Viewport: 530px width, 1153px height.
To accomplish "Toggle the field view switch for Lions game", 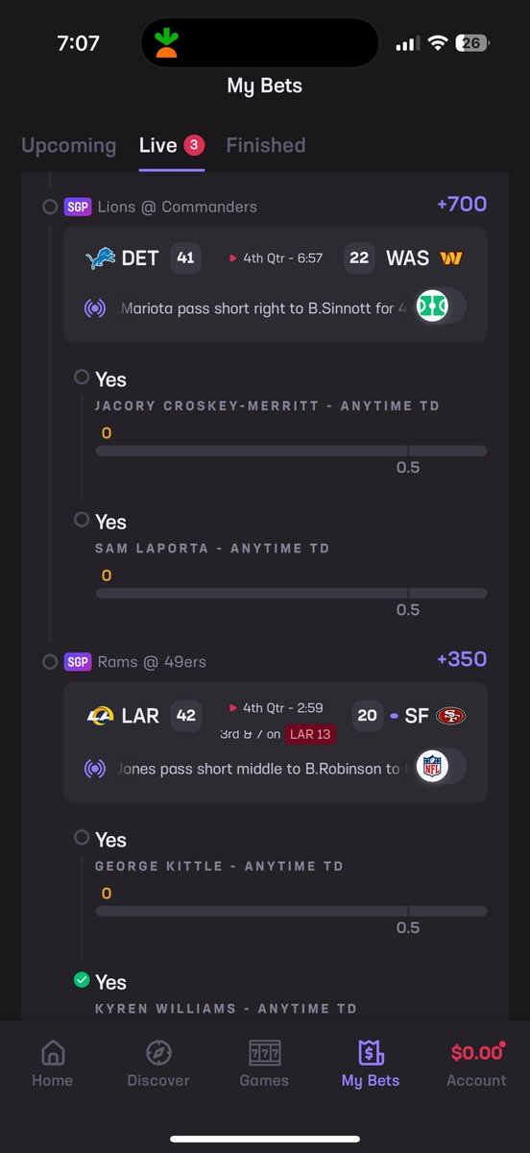I will (441, 307).
